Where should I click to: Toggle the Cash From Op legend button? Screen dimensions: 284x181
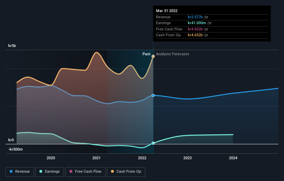click(x=126, y=172)
